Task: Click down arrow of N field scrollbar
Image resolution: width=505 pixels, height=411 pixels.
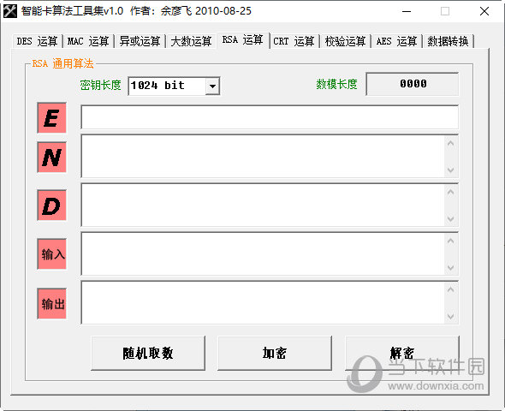Action: click(451, 170)
